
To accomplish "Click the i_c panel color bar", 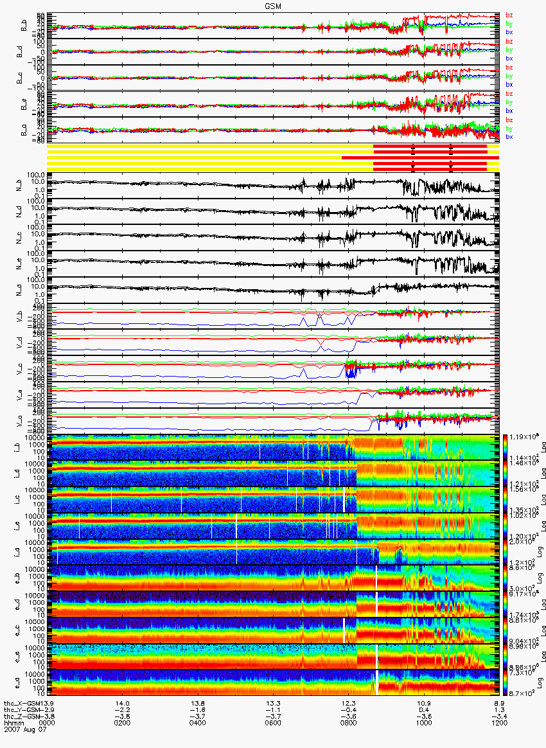I will coord(506,500).
